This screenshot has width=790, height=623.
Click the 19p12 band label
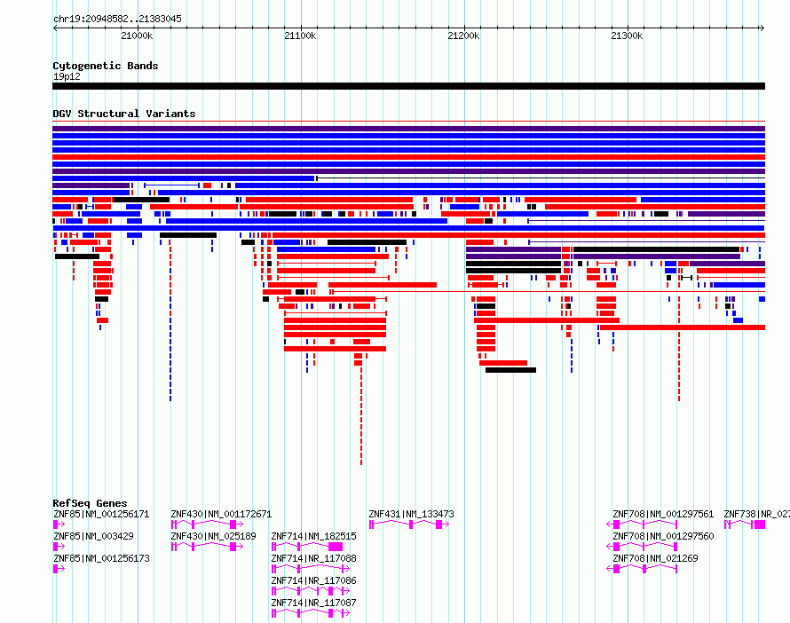(x=67, y=76)
